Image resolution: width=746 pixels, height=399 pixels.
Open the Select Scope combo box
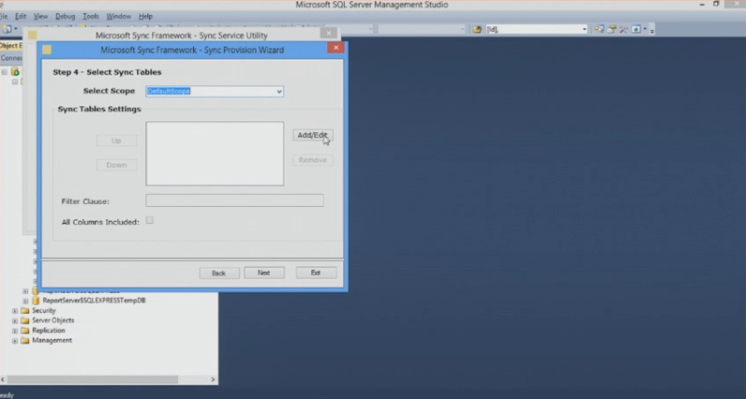tap(214, 90)
